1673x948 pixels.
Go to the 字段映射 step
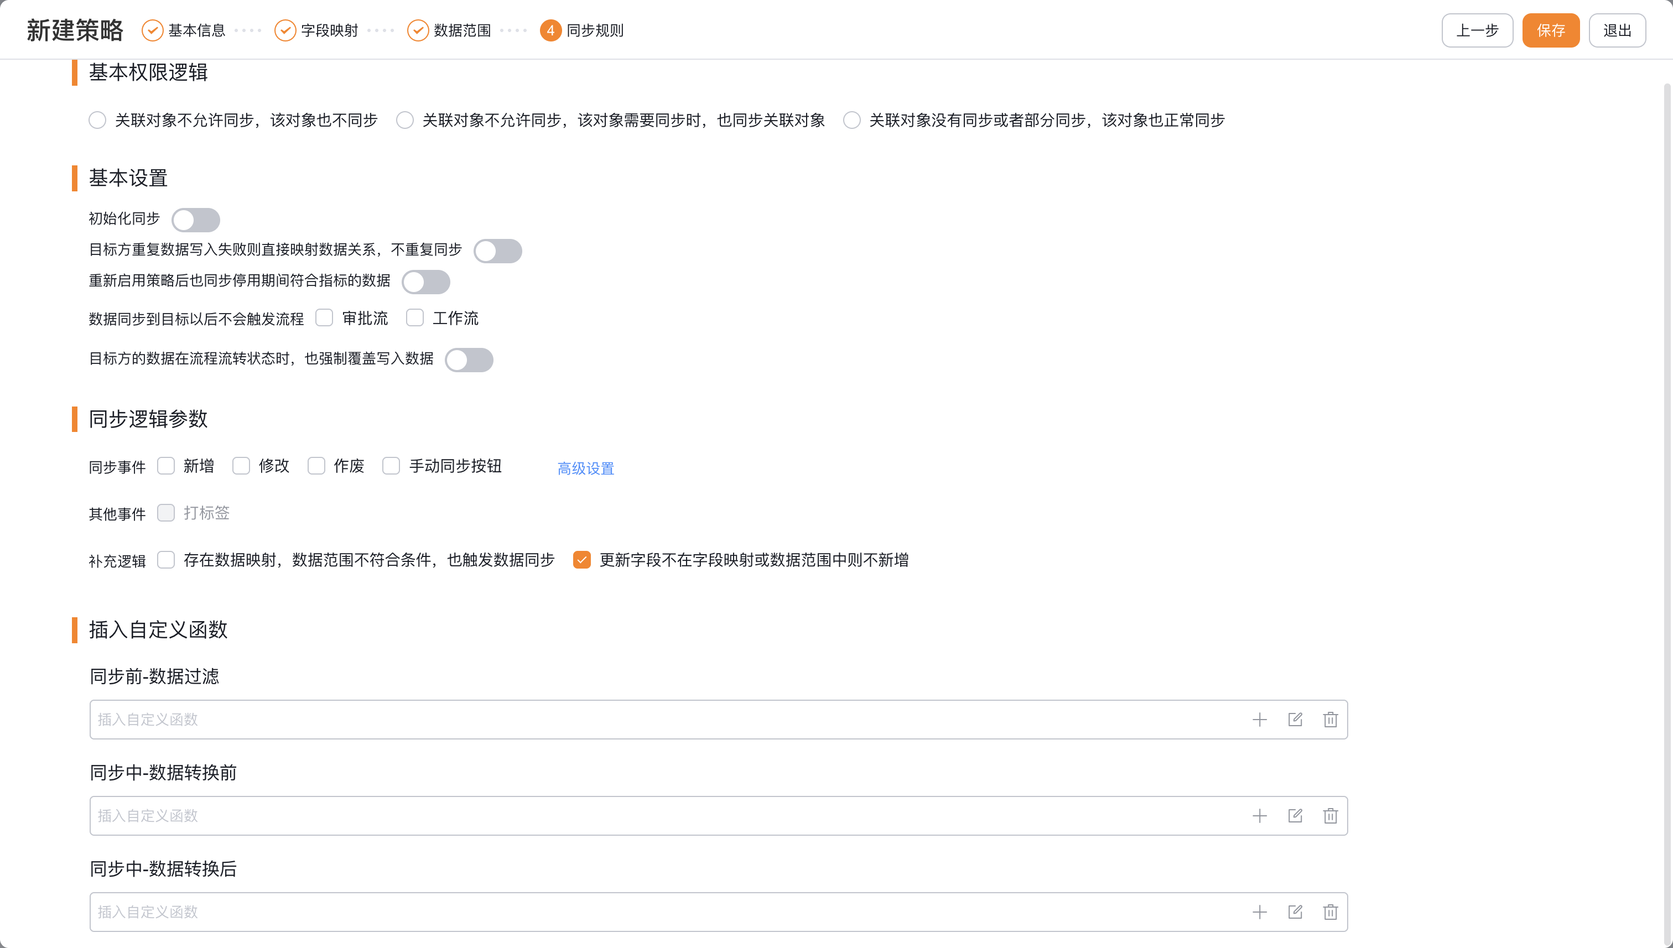click(x=330, y=30)
